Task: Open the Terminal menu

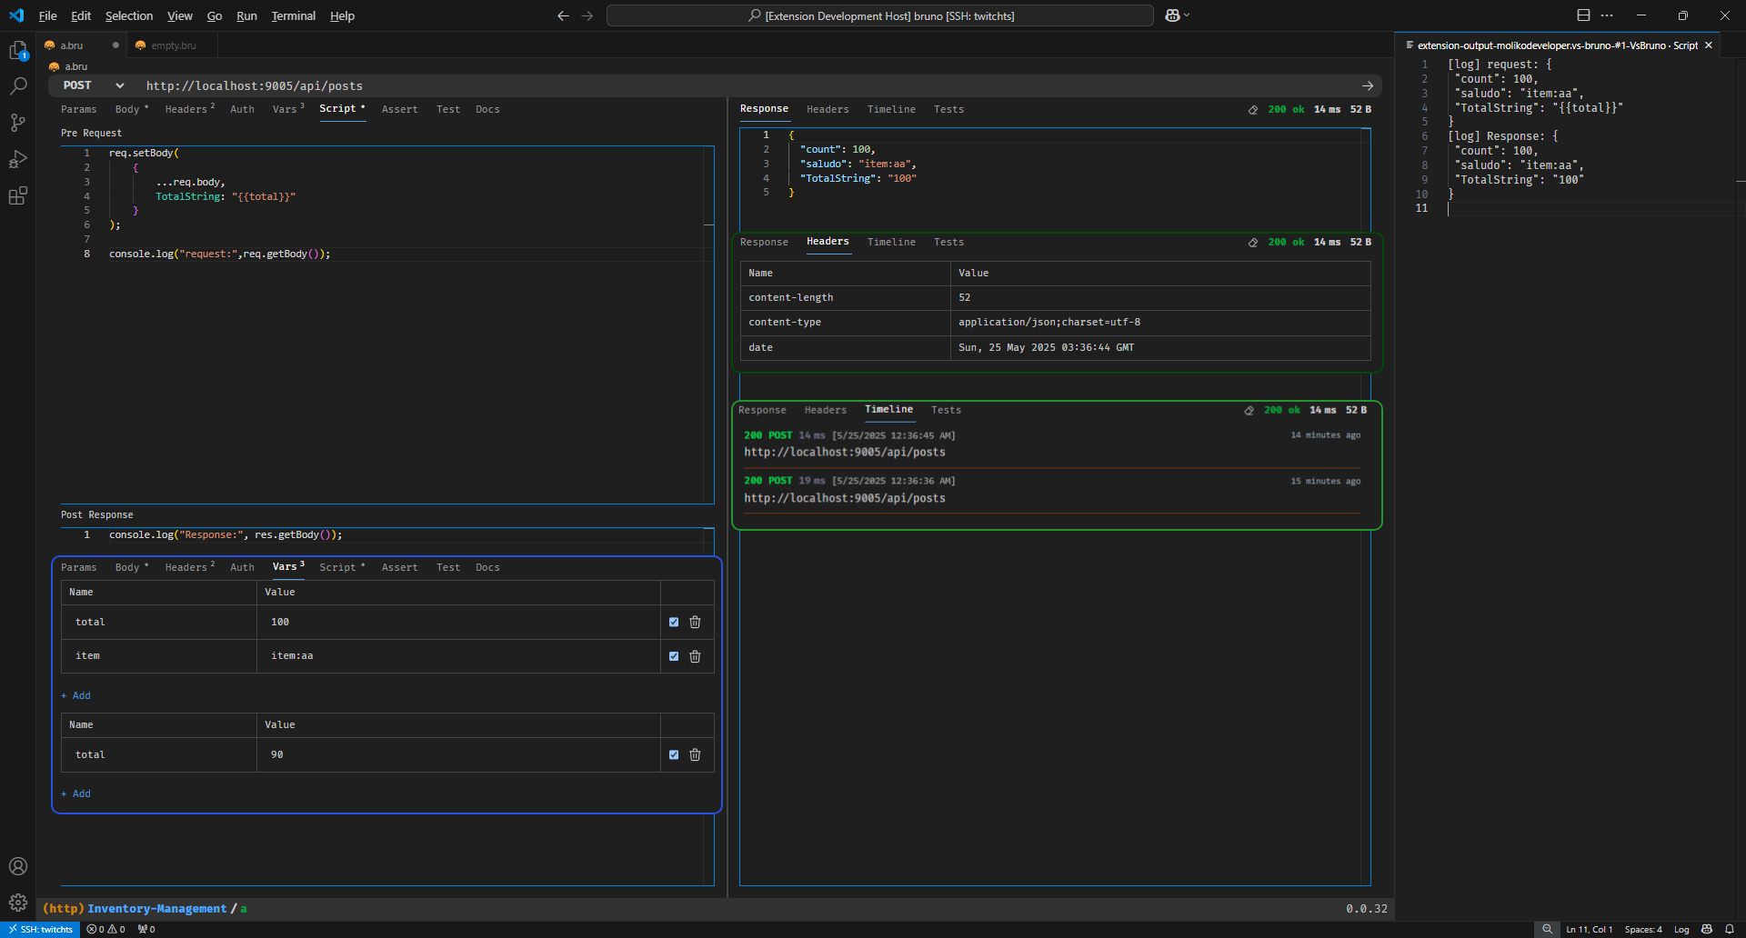Action: pos(293,15)
